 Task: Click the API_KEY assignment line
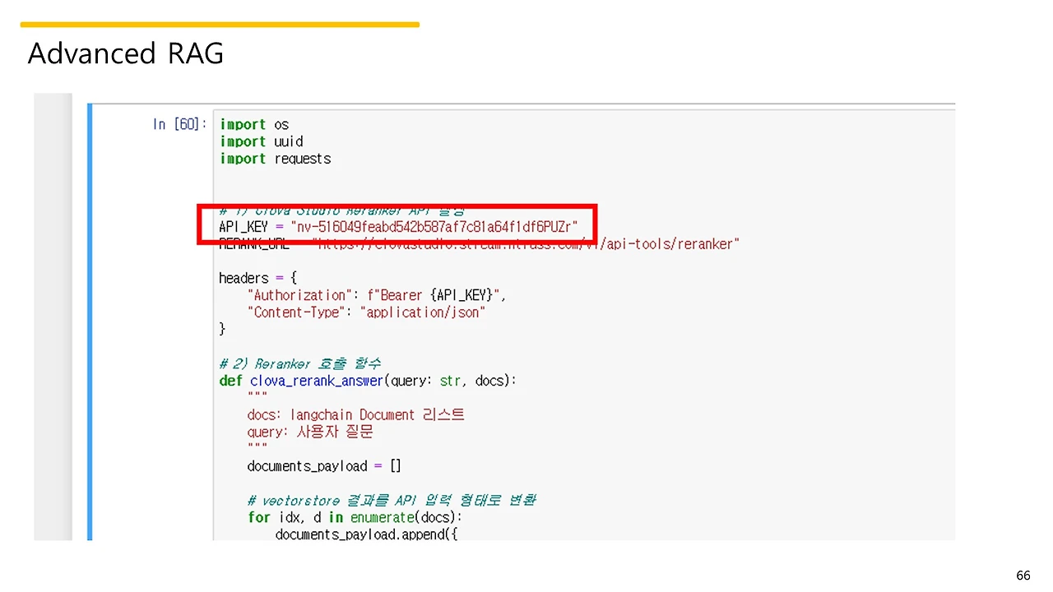tap(399, 226)
